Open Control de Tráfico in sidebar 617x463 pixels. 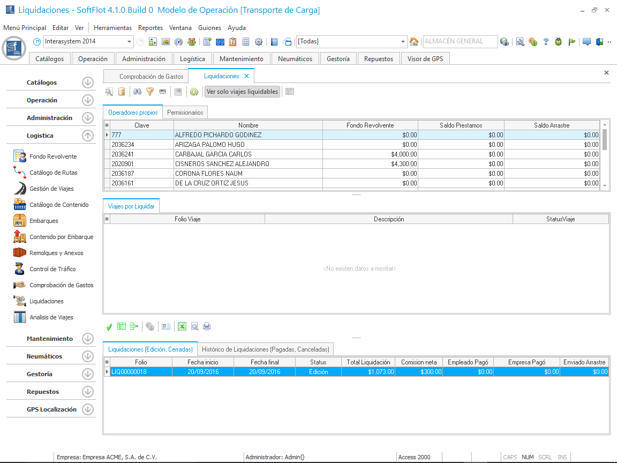[x=52, y=269]
